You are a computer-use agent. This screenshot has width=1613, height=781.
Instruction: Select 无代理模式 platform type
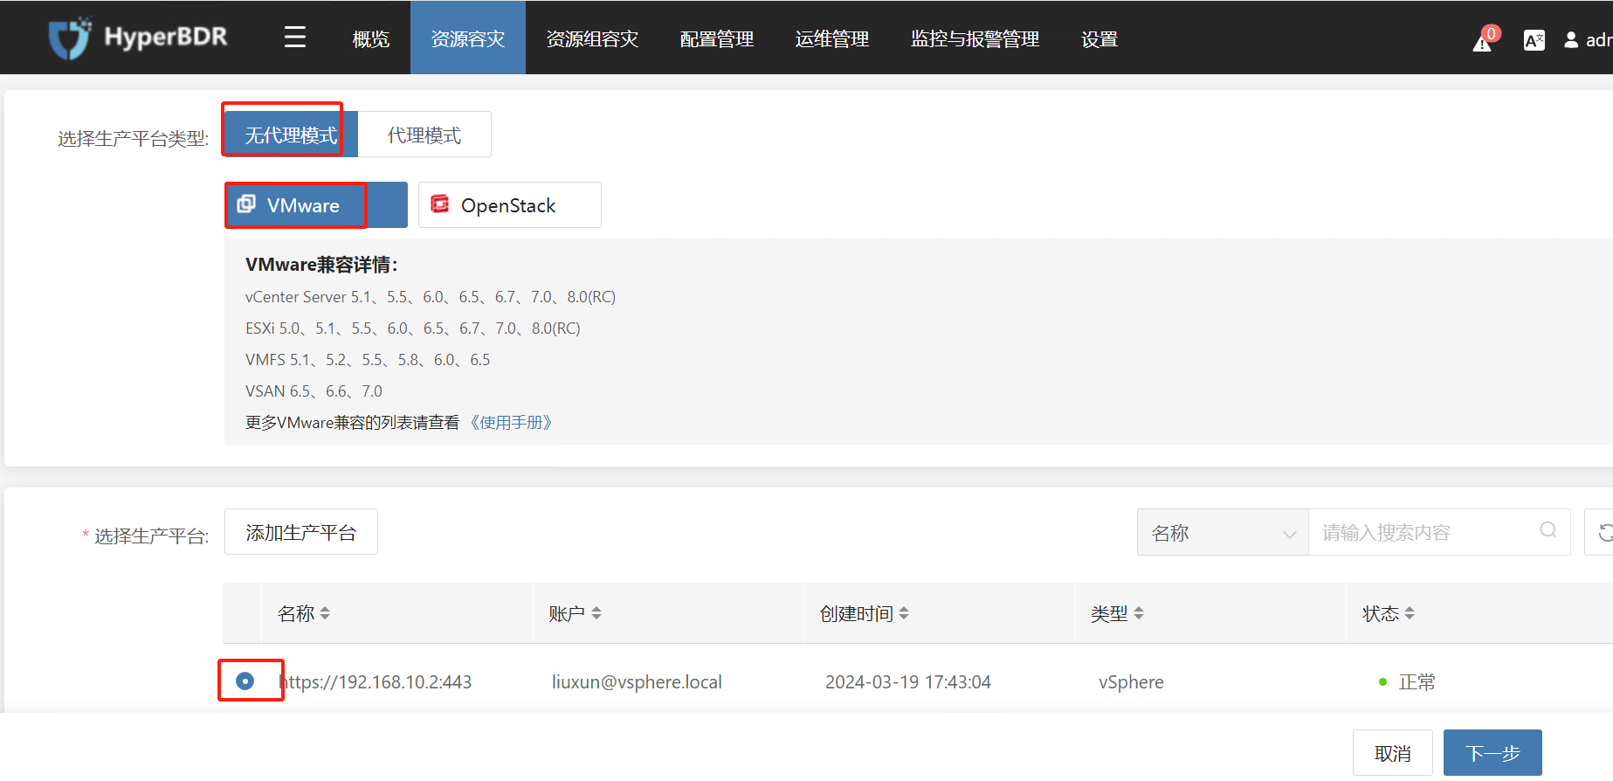click(x=291, y=135)
